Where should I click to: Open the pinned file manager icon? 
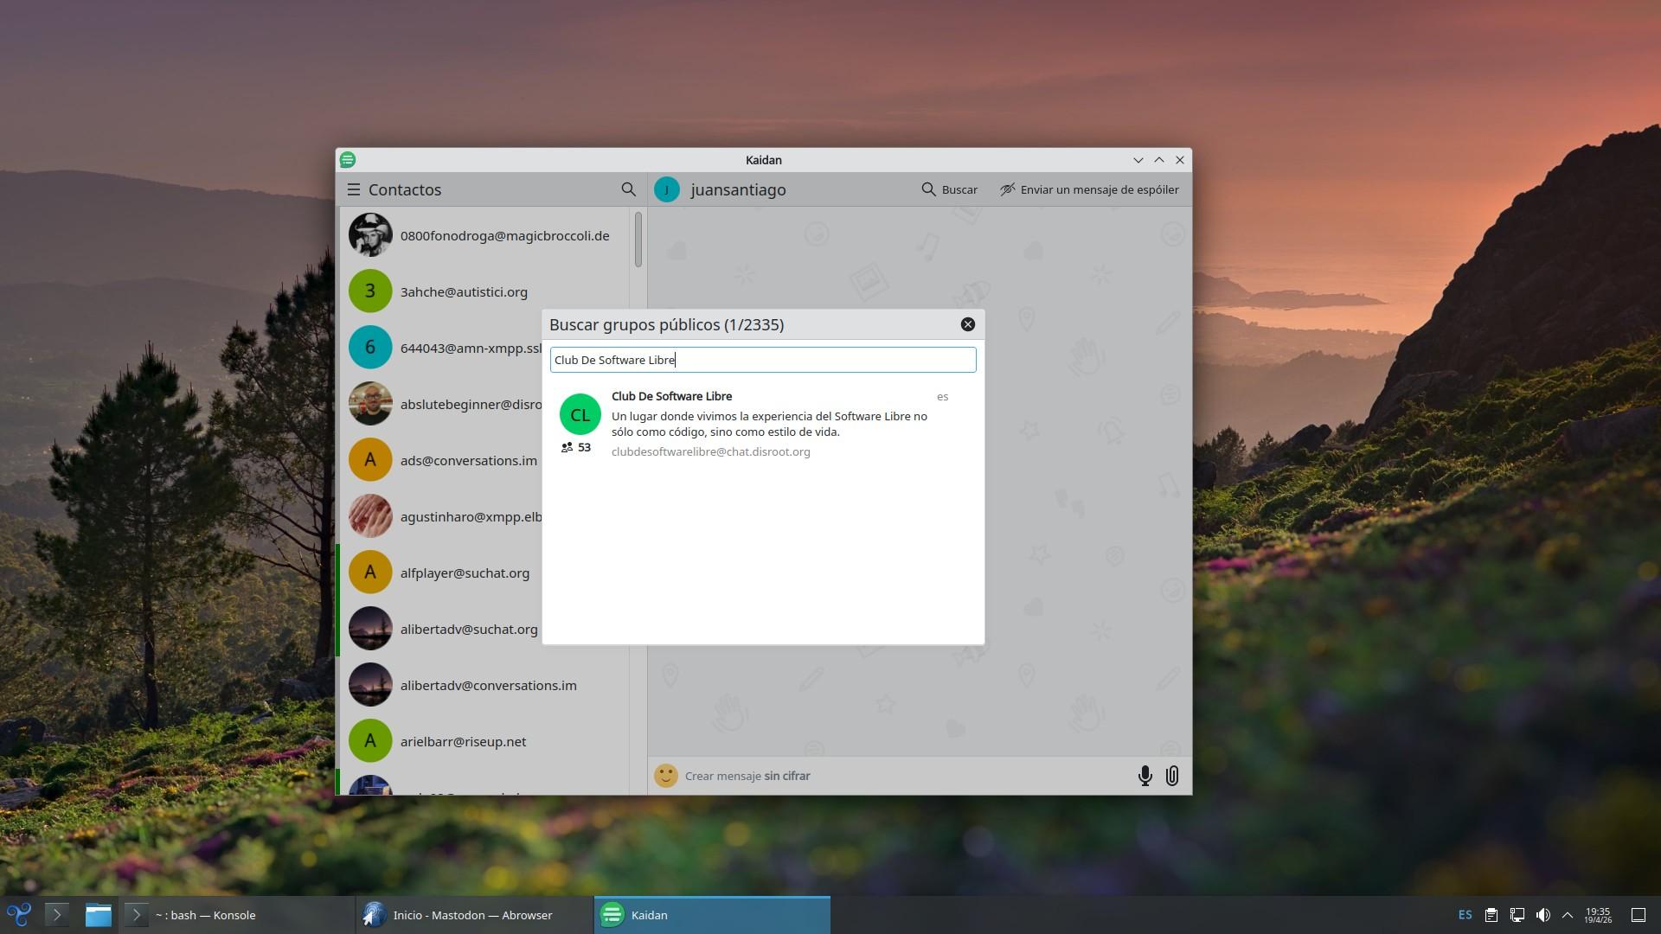click(99, 915)
